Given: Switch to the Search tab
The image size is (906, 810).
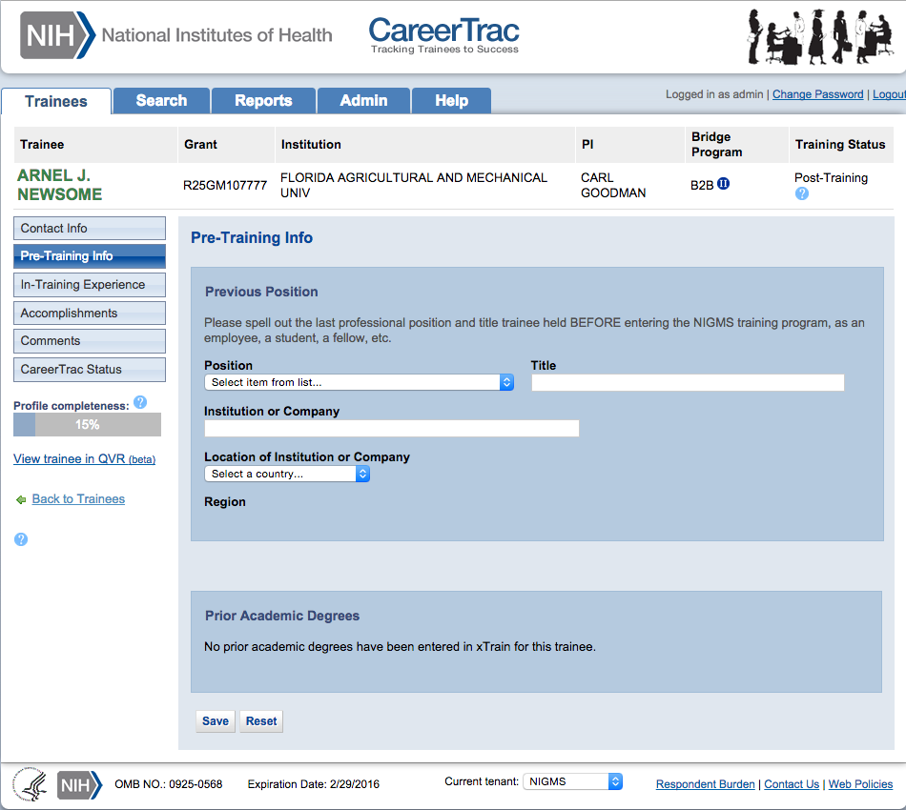Looking at the screenshot, I should click(x=161, y=100).
